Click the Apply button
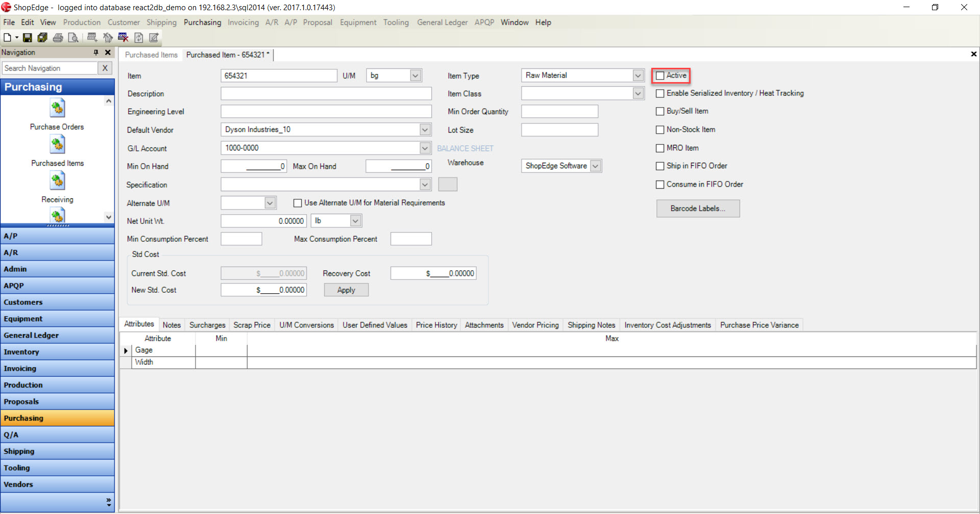This screenshot has height=514, width=980. (346, 290)
